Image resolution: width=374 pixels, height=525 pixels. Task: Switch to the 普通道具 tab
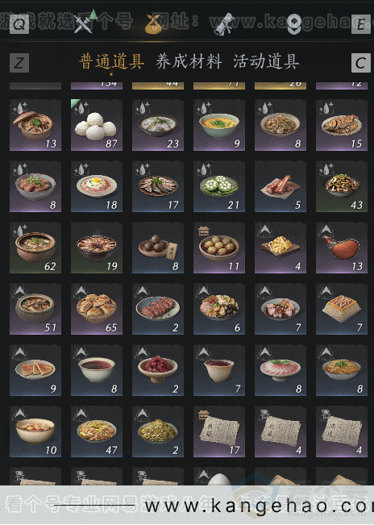112,62
